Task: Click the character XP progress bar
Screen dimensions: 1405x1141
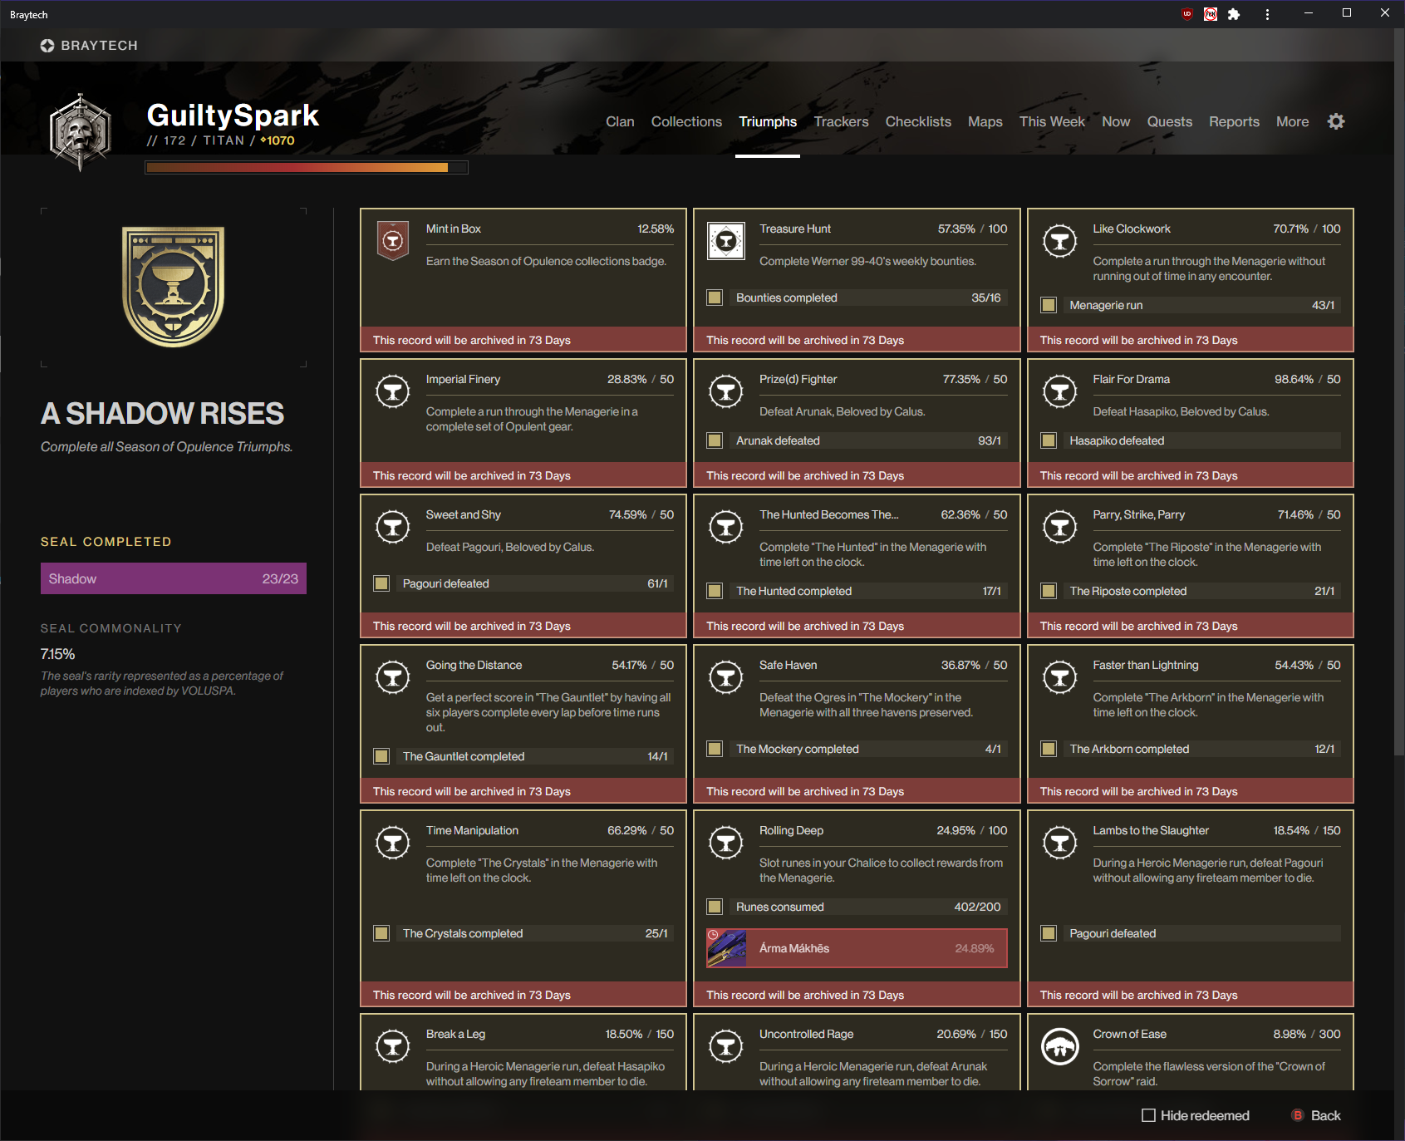Action: pyautogui.click(x=307, y=167)
